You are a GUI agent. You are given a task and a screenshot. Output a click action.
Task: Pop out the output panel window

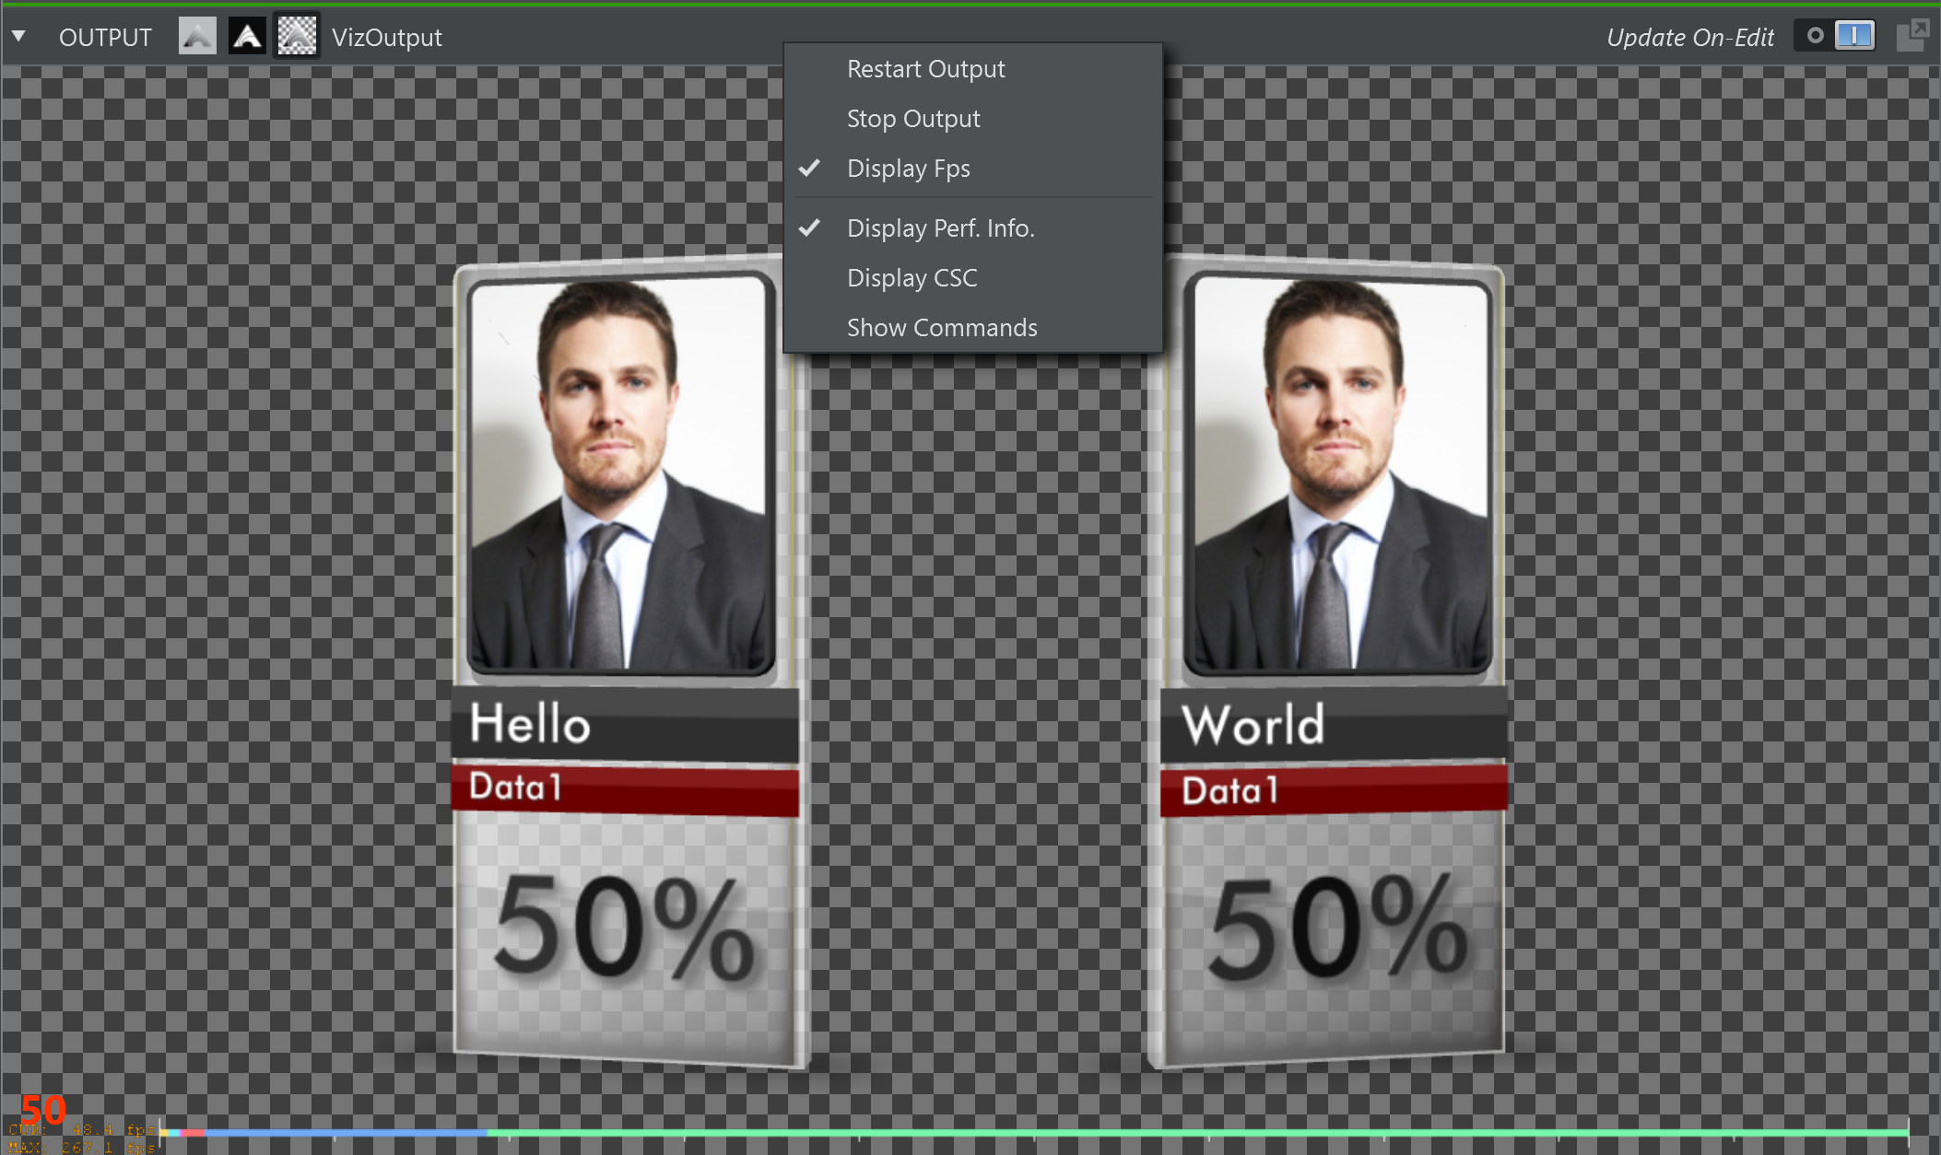click(x=1912, y=35)
